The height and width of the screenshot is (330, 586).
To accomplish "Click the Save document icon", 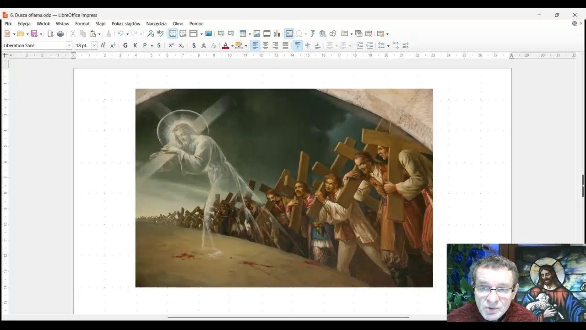I will point(34,33).
